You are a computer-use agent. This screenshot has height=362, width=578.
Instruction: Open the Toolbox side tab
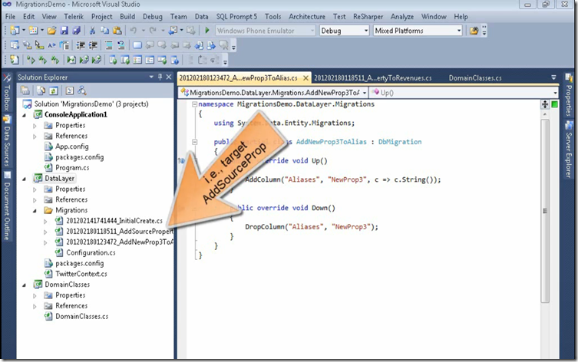7,93
